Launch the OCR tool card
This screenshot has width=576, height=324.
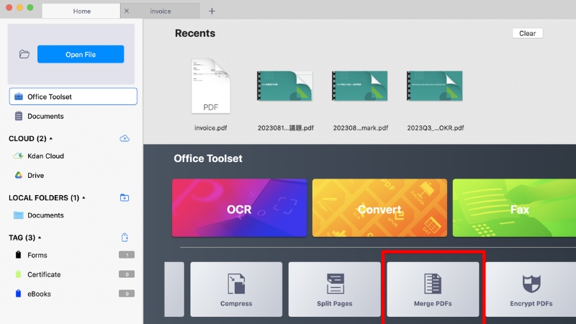tap(239, 208)
